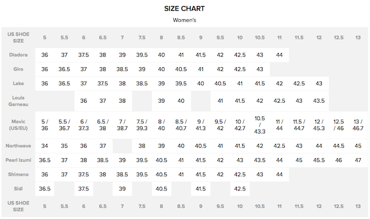Select the Pearl Izumi row label
Image resolution: width=370 pixels, height=219 pixels.
click(x=18, y=160)
